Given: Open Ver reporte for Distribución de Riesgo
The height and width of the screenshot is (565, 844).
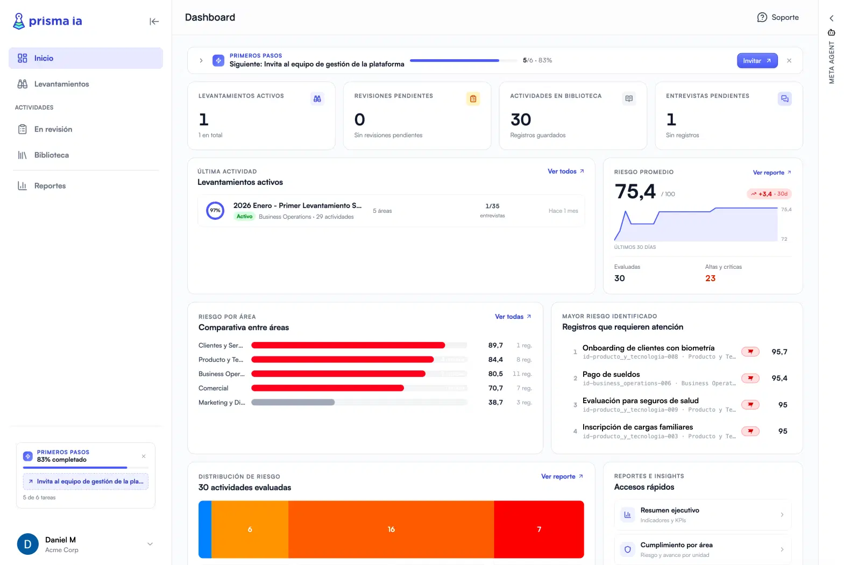Looking at the screenshot, I should coord(562,477).
